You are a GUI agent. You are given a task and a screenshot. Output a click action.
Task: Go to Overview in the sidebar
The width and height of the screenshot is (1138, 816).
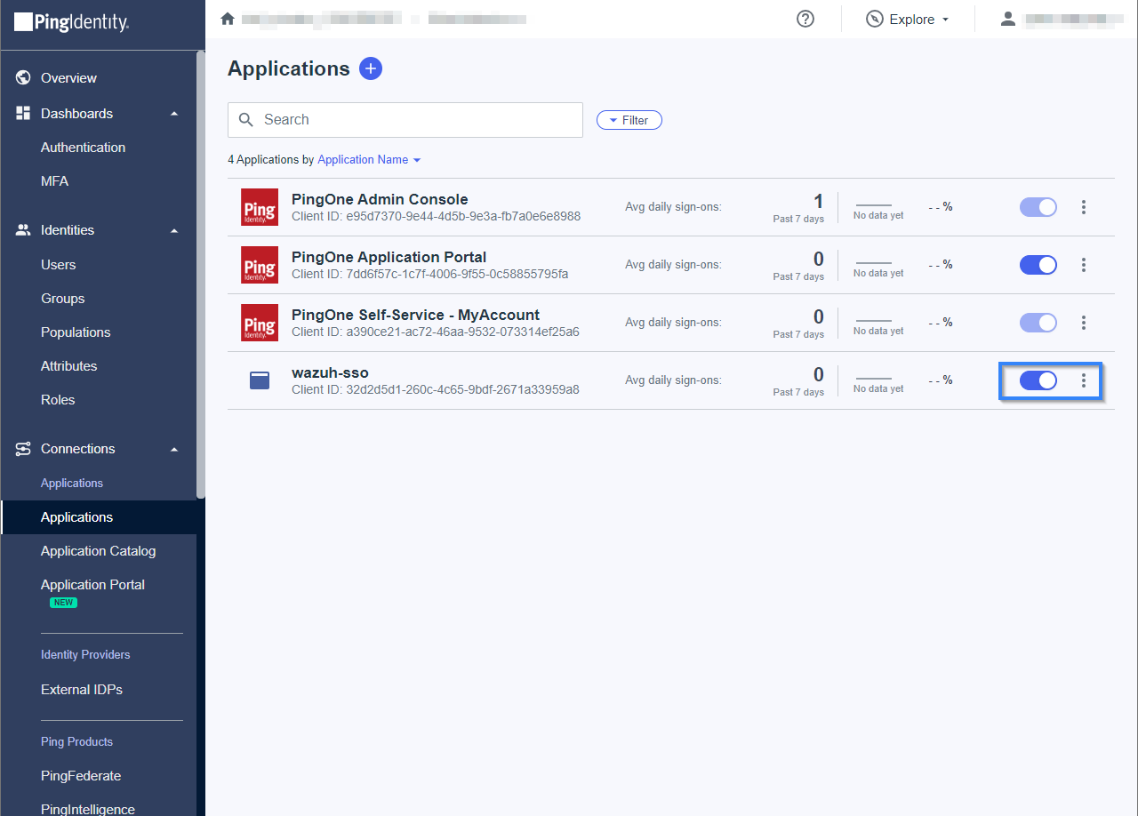pos(68,78)
